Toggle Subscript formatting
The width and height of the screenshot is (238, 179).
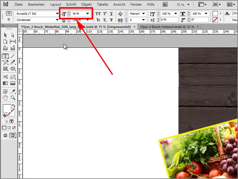pos(105,20)
